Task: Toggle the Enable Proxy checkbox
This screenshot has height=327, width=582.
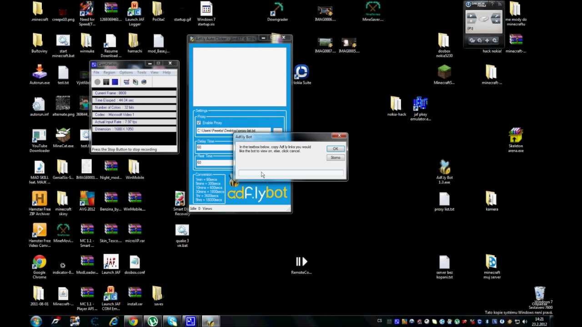Action: 199,123
